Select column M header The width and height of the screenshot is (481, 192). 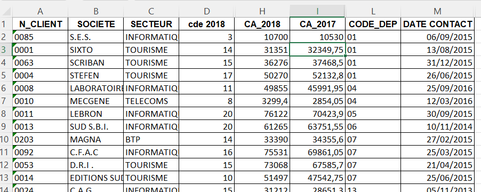[437, 11]
